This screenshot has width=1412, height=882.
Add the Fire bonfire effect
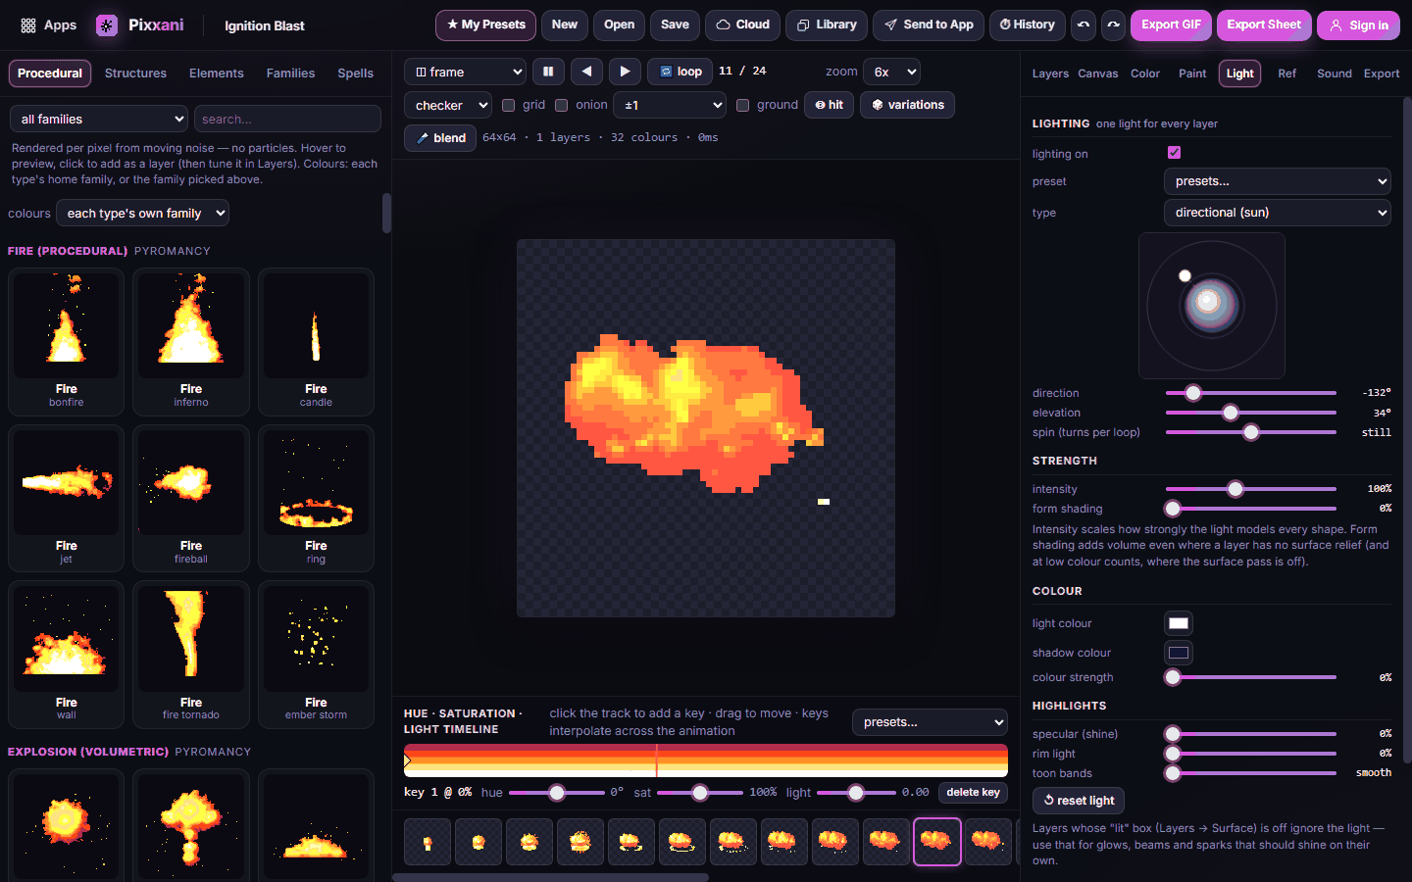[x=67, y=342]
